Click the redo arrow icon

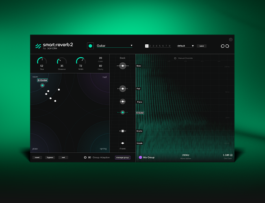tap(227, 46)
